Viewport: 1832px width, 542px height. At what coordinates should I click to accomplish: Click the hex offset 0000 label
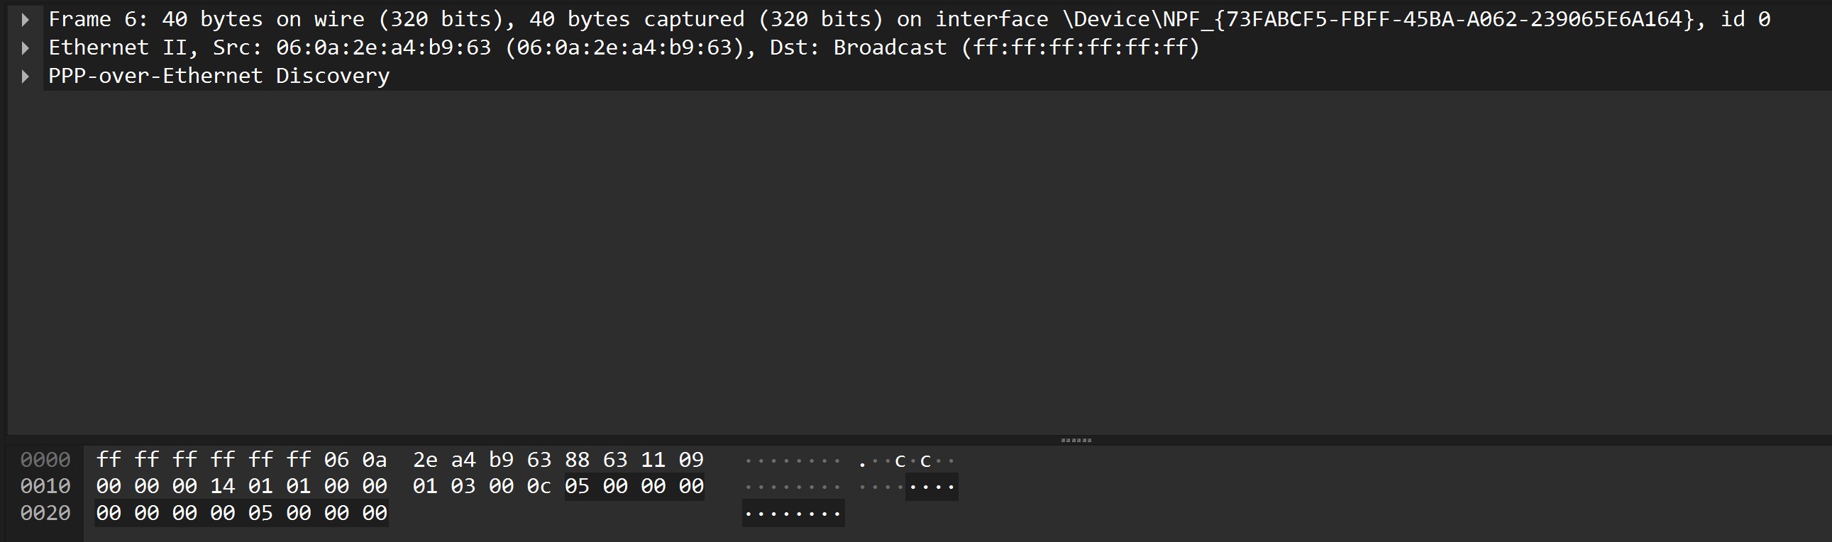tap(45, 461)
